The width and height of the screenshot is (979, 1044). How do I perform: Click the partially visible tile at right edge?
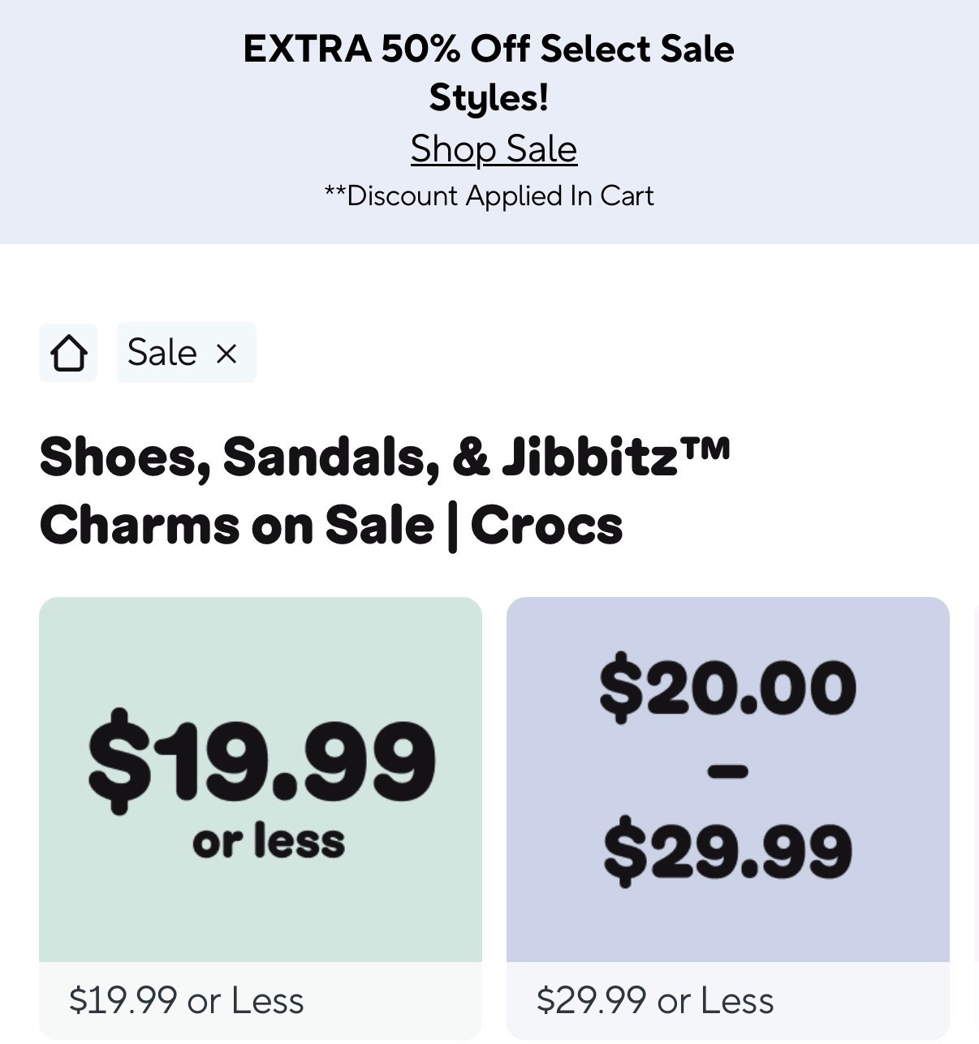(x=977, y=779)
